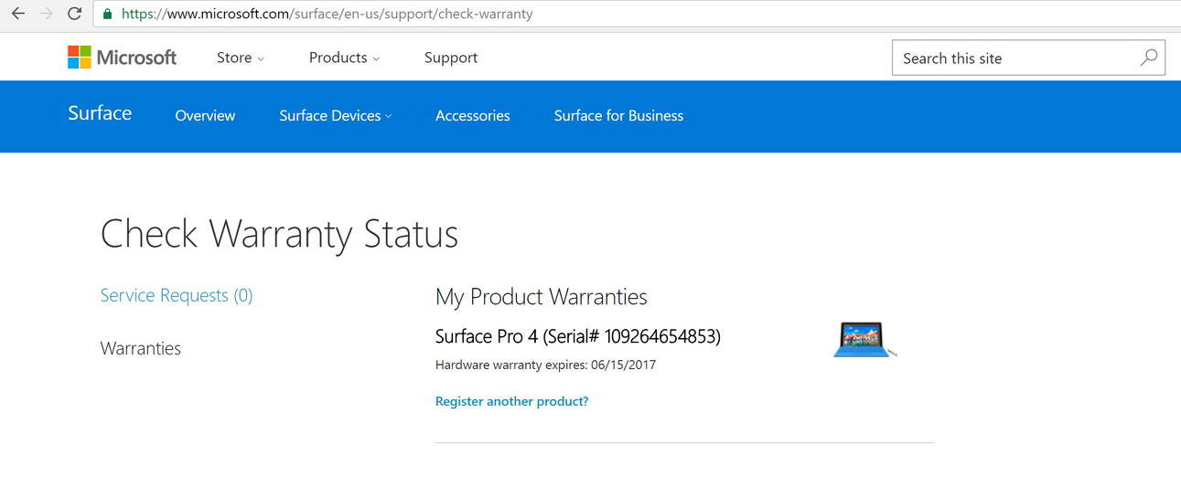Open the Surface Pro 4 product image
This screenshot has width=1181, height=487.
coord(864,339)
